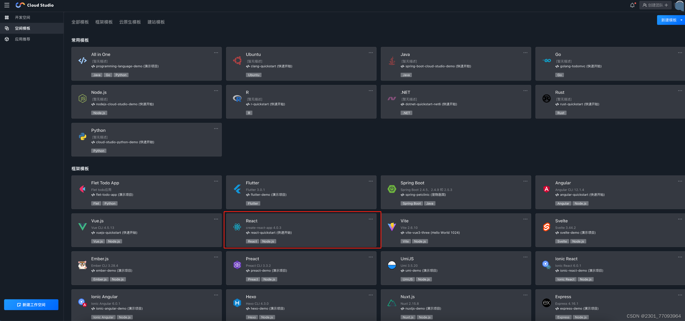
Task: Click the 创建团队 button
Action: pos(655,5)
